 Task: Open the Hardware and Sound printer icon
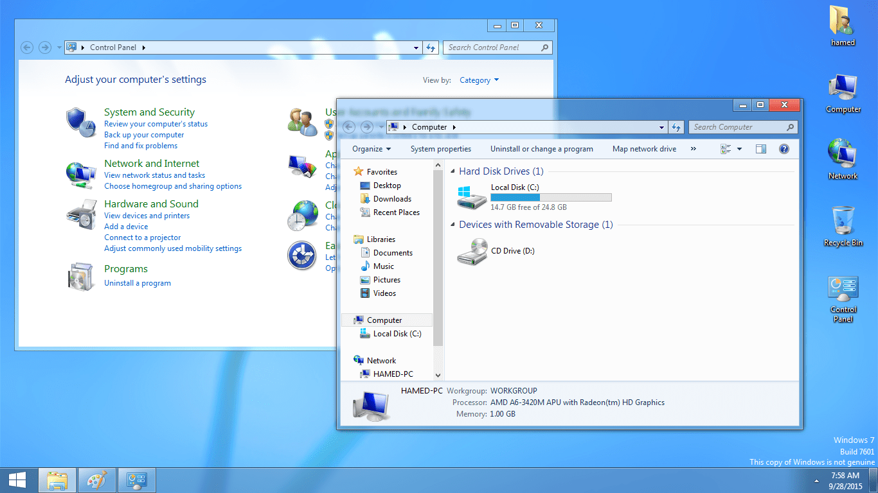pyautogui.click(x=81, y=214)
